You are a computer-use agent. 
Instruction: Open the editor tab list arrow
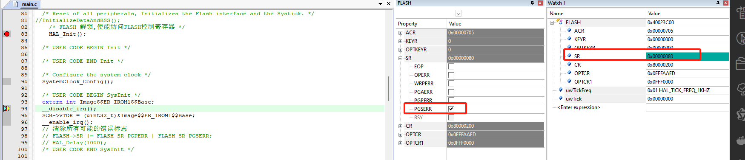coord(380,4)
